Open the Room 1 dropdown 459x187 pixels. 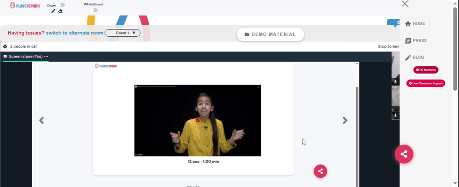tap(123, 33)
